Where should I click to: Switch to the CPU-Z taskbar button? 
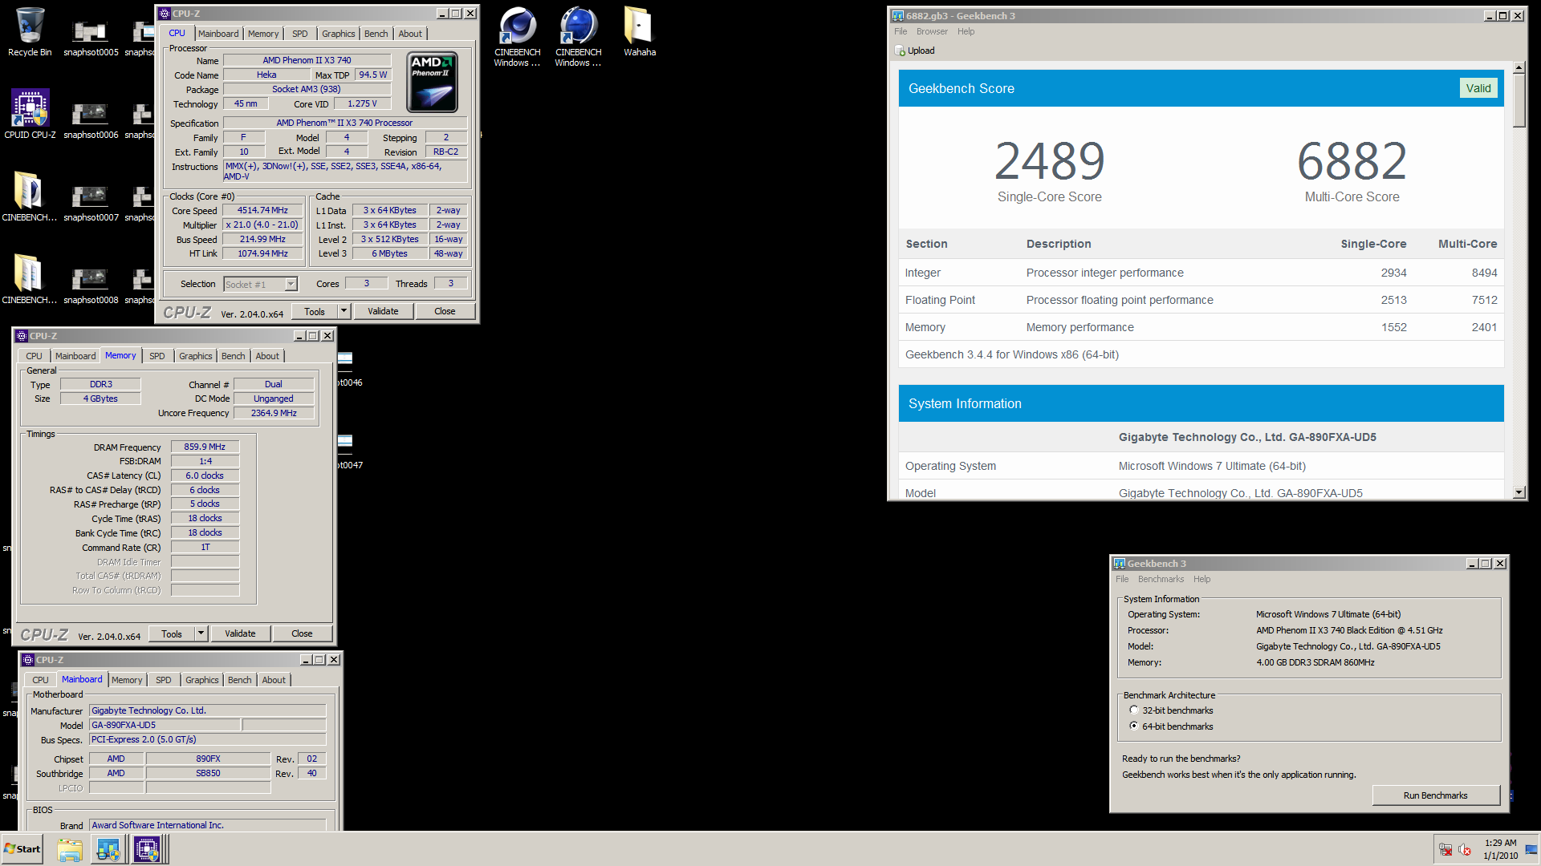147,849
